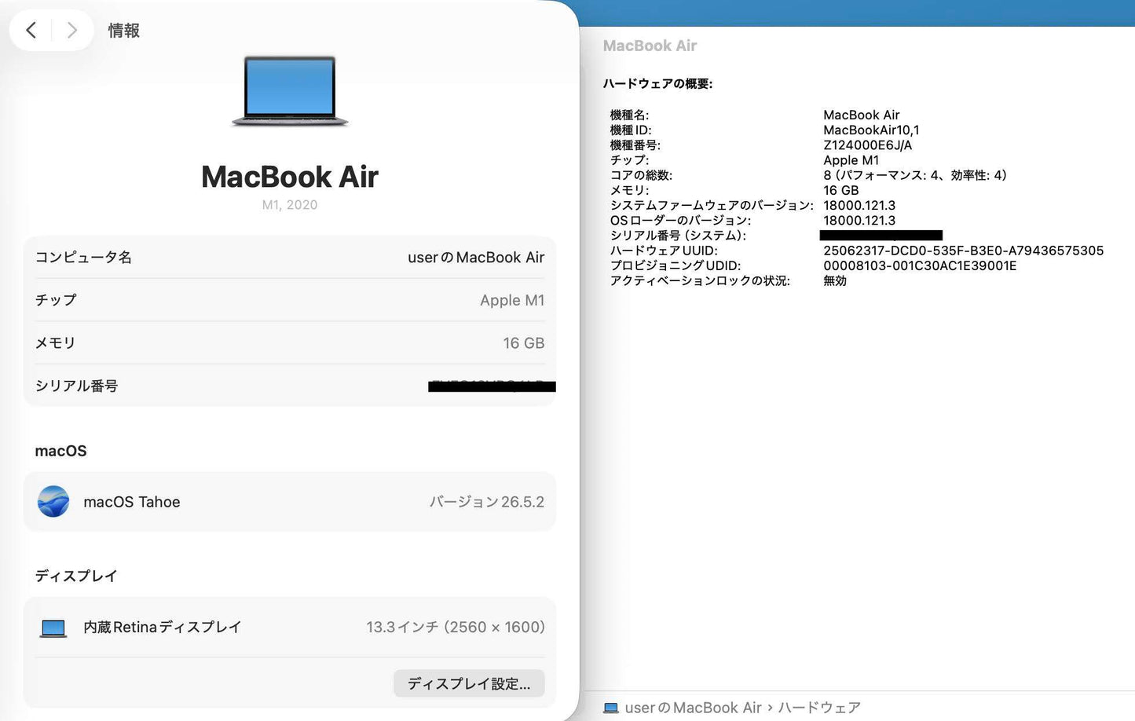Click the MacBook Air laptop image
1135x721 pixels.
pos(290,91)
